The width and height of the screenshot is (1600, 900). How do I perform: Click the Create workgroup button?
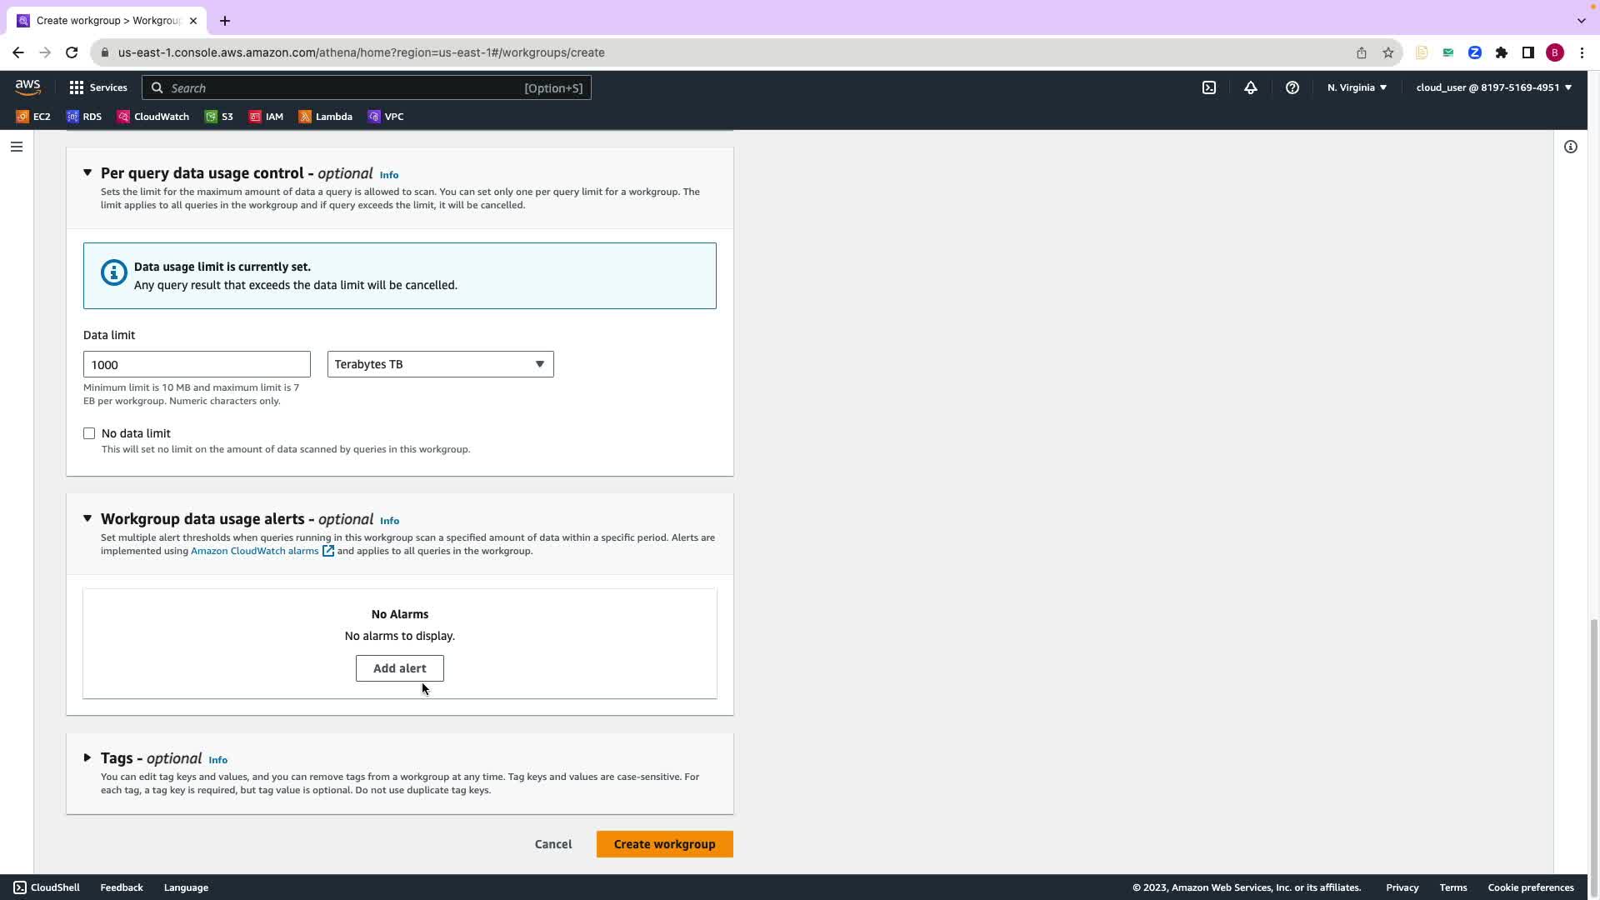click(664, 844)
